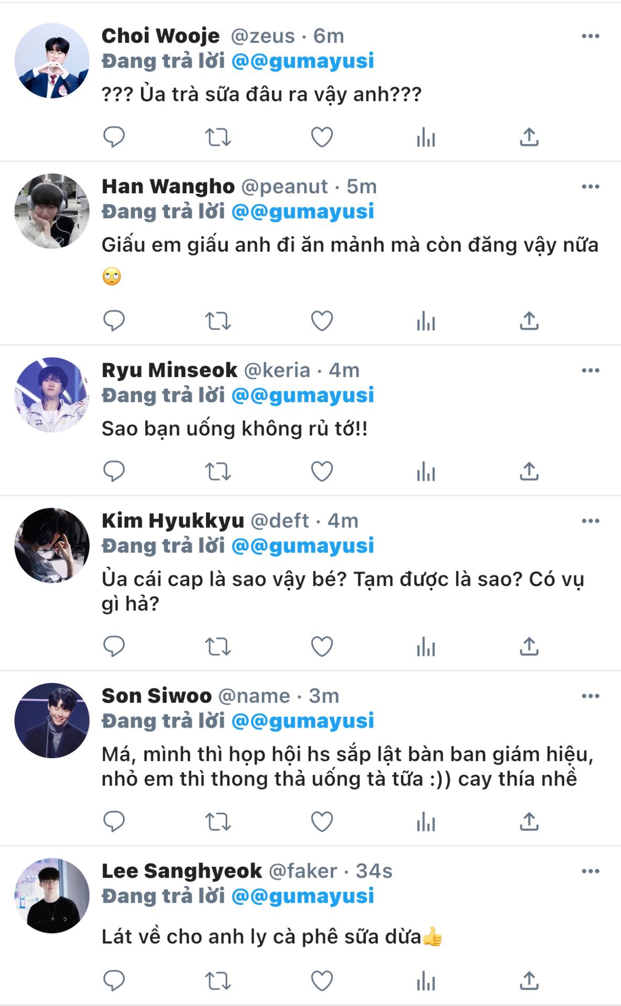
Task: Open Son Siwoo's profile via display name
Action: click(x=156, y=696)
